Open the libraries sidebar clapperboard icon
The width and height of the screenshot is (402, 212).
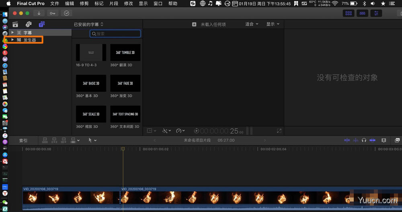(15, 24)
